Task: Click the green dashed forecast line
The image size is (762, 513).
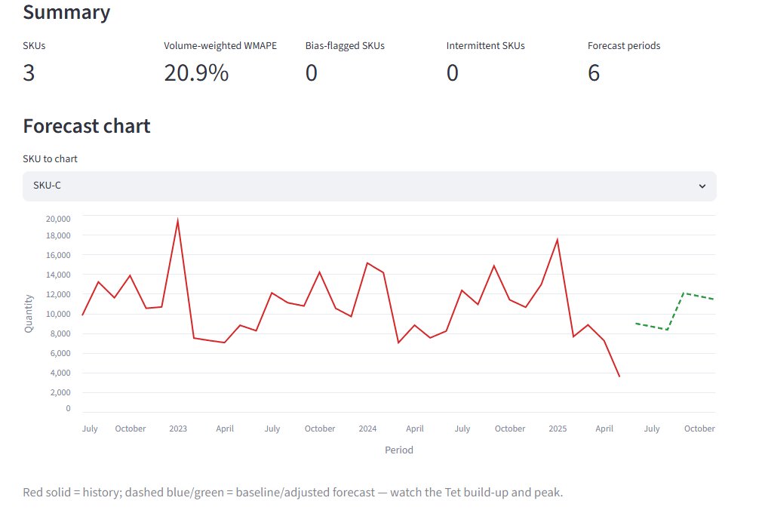Action: [675, 312]
